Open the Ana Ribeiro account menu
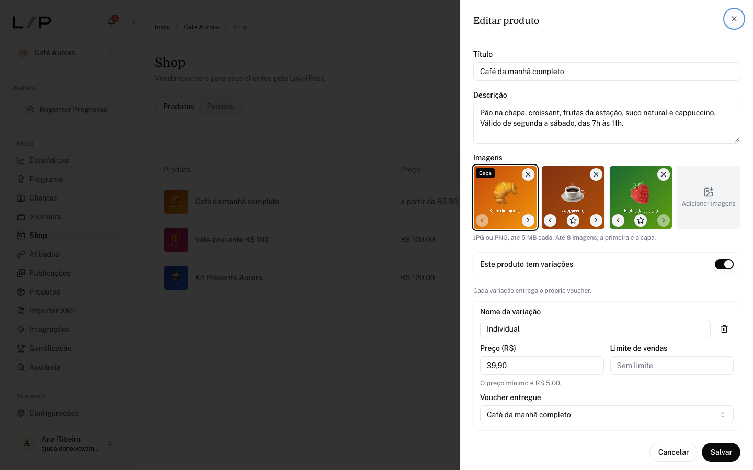Screen dimensions: 753x470 67,443
